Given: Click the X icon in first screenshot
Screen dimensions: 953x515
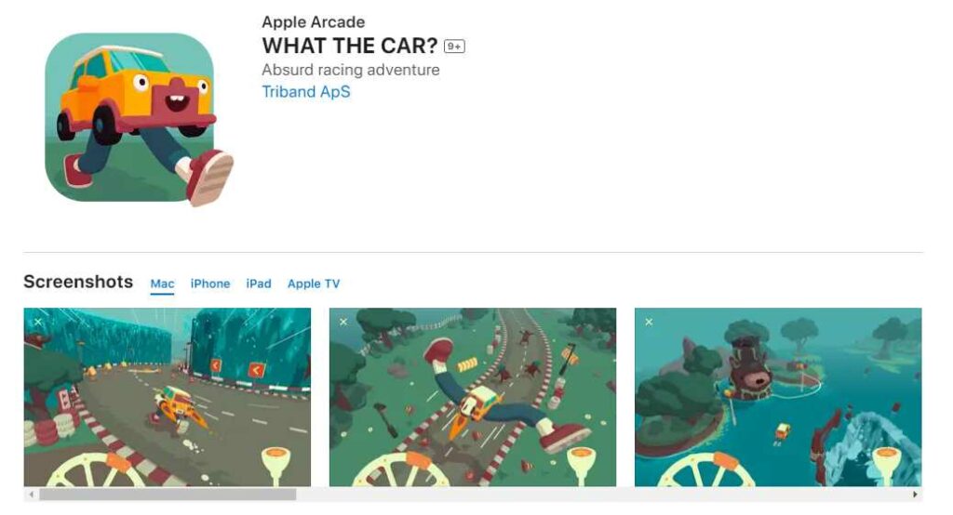Looking at the screenshot, I should [x=38, y=322].
